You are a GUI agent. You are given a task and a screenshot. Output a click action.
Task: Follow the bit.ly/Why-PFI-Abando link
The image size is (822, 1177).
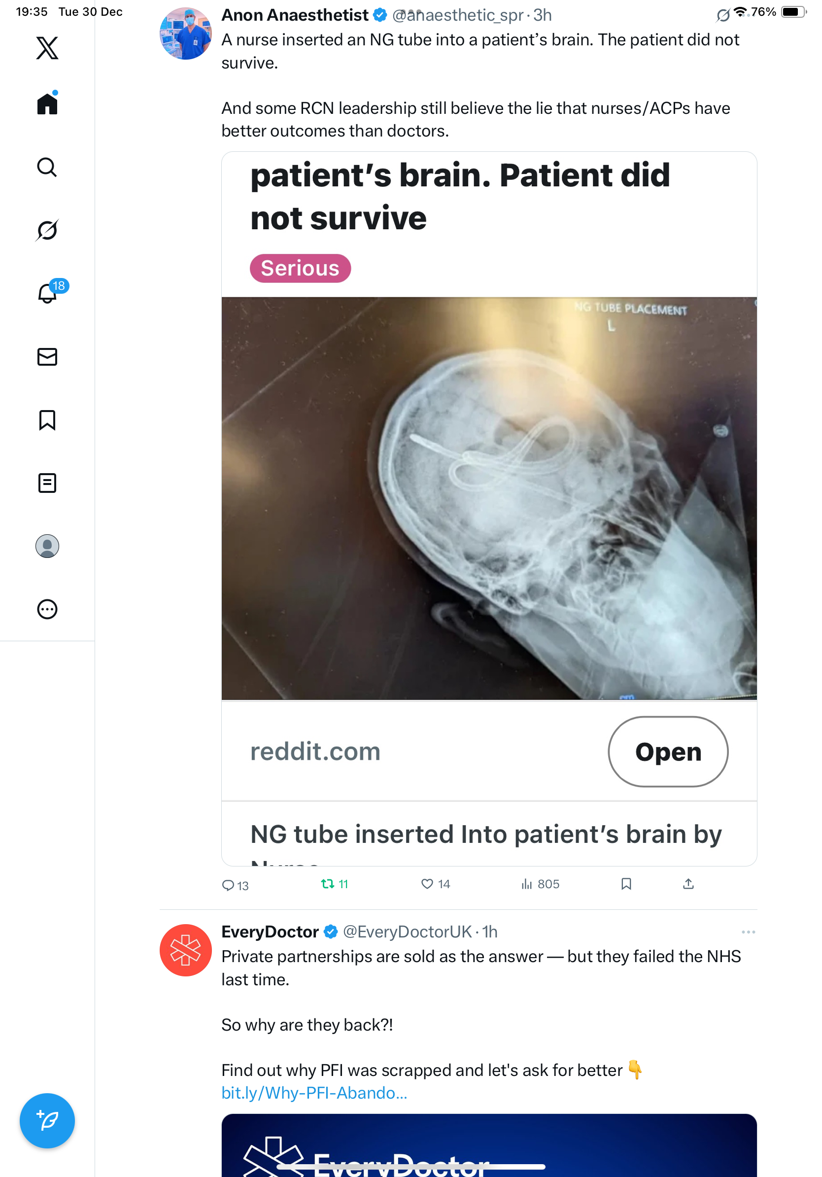tap(314, 1092)
